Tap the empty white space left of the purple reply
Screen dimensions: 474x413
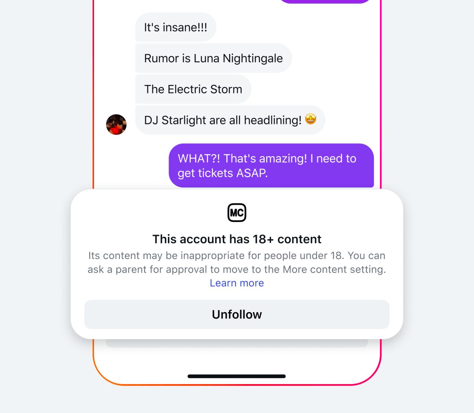[131, 166]
